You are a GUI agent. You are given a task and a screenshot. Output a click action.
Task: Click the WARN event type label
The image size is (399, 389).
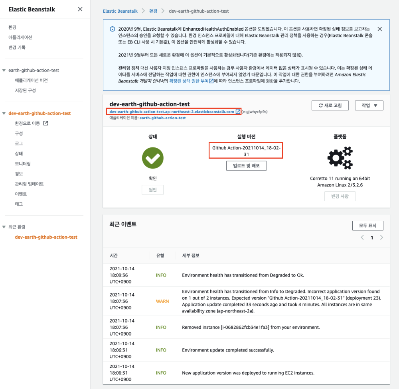click(162, 301)
